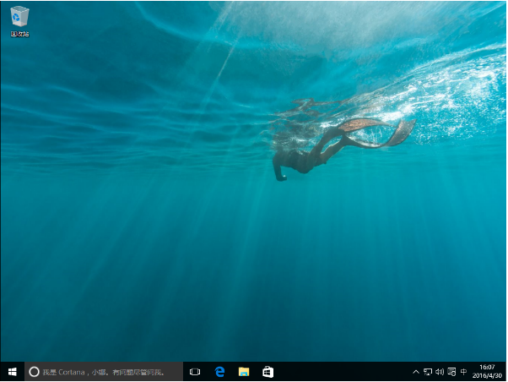The width and height of the screenshot is (508, 382).
Task: Open the Windows Start menu
Action: click(12, 371)
